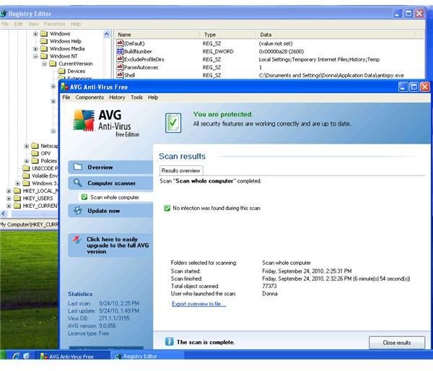The width and height of the screenshot is (433, 371).
Task: Click the Type column header
Action: (x=228, y=35)
